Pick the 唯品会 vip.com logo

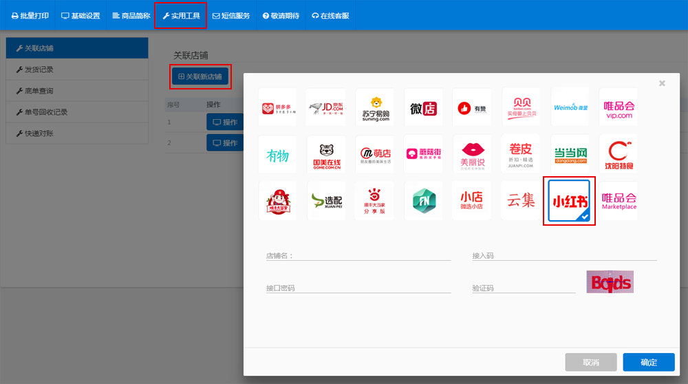[x=619, y=107]
